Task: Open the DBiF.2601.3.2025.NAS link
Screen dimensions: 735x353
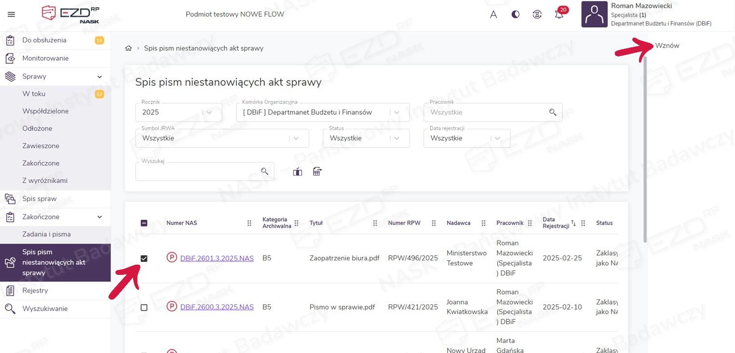Action: [217, 258]
